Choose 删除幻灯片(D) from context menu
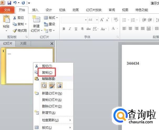The height and width of the screenshot is (130, 159). (52, 106)
